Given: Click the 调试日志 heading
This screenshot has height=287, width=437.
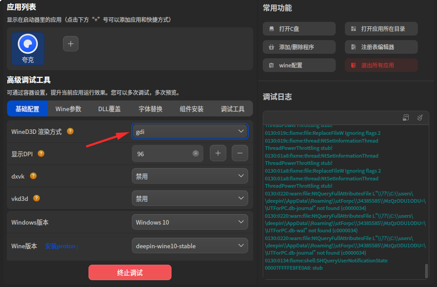Looking at the screenshot, I should click(x=277, y=97).
